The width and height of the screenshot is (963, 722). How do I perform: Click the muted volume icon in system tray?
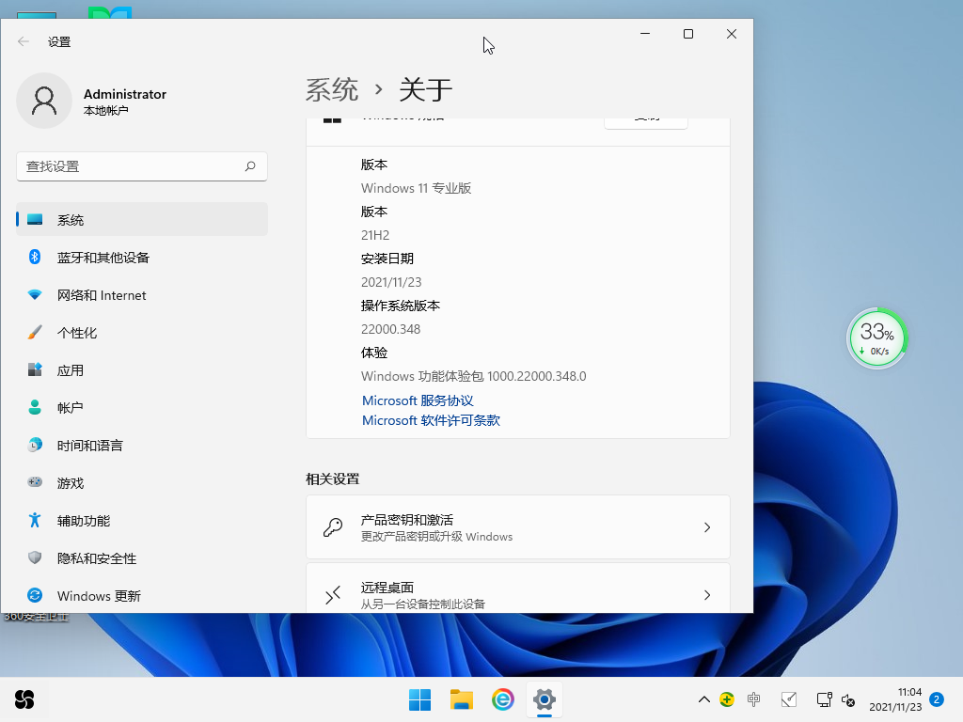pyautogui.click(x=849, y=700)
